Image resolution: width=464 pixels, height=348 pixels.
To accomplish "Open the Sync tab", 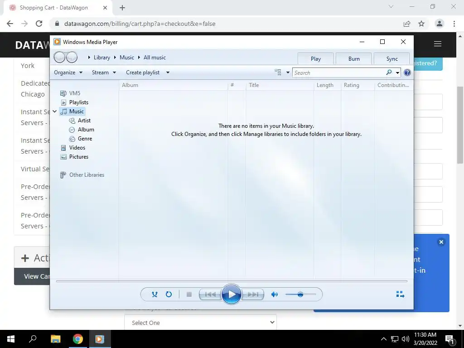I will (392, 58).
